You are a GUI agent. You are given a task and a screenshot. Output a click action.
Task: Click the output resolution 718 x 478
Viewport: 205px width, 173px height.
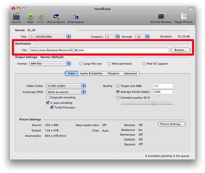pos(52,131)
